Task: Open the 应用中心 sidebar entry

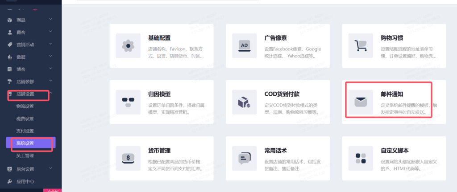Action: coord(25,181)
